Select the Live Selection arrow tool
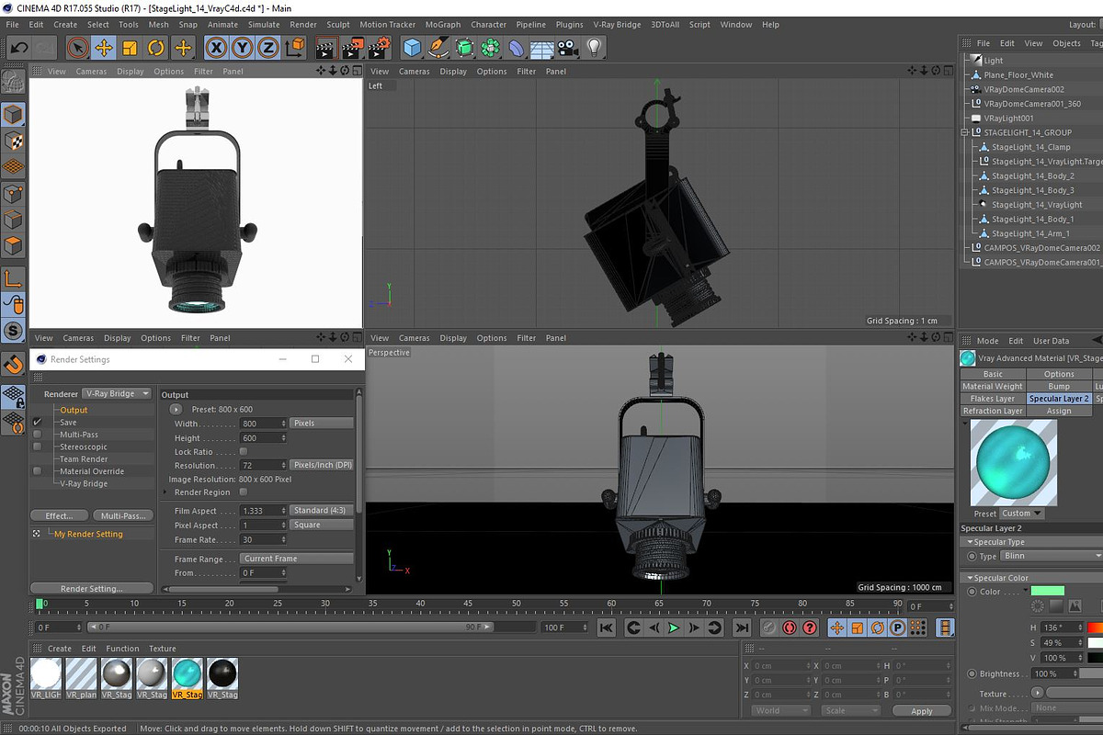The height and width of the screenshot is (735, 1103). pyautogui.click(x=78, y=48)
